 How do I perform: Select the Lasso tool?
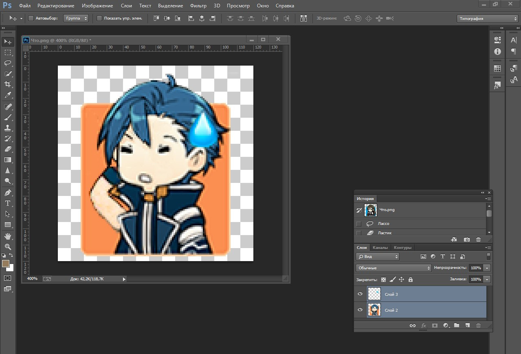tap(8, 63)
